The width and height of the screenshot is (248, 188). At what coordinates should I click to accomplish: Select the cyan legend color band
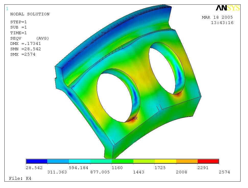[80, 161]
